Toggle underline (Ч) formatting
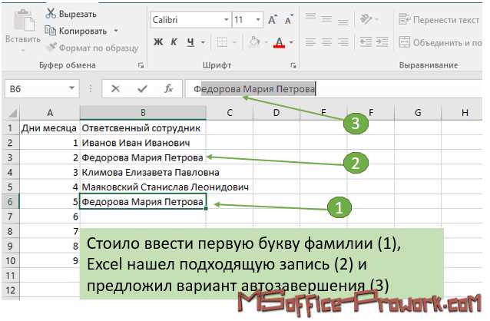The image size is (490, 321). [x=190, y=42]
